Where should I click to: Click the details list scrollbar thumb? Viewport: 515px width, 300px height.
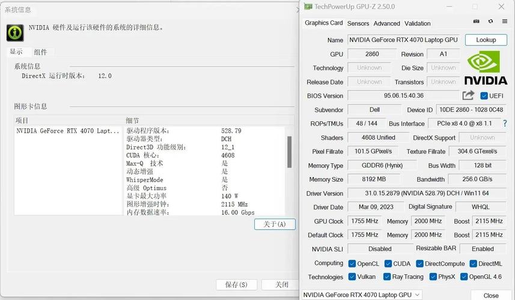pos(290,152)
